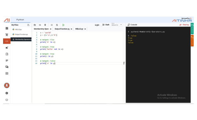Click the trash delete toolbar icon
Screen dimensions: 197x120
pos(45,25)
